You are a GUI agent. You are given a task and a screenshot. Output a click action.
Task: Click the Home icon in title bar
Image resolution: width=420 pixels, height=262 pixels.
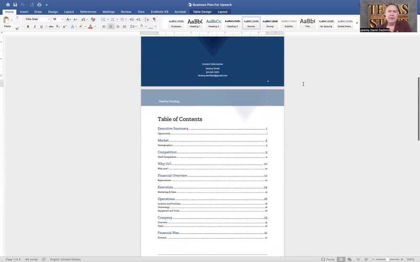pos(8,5)
